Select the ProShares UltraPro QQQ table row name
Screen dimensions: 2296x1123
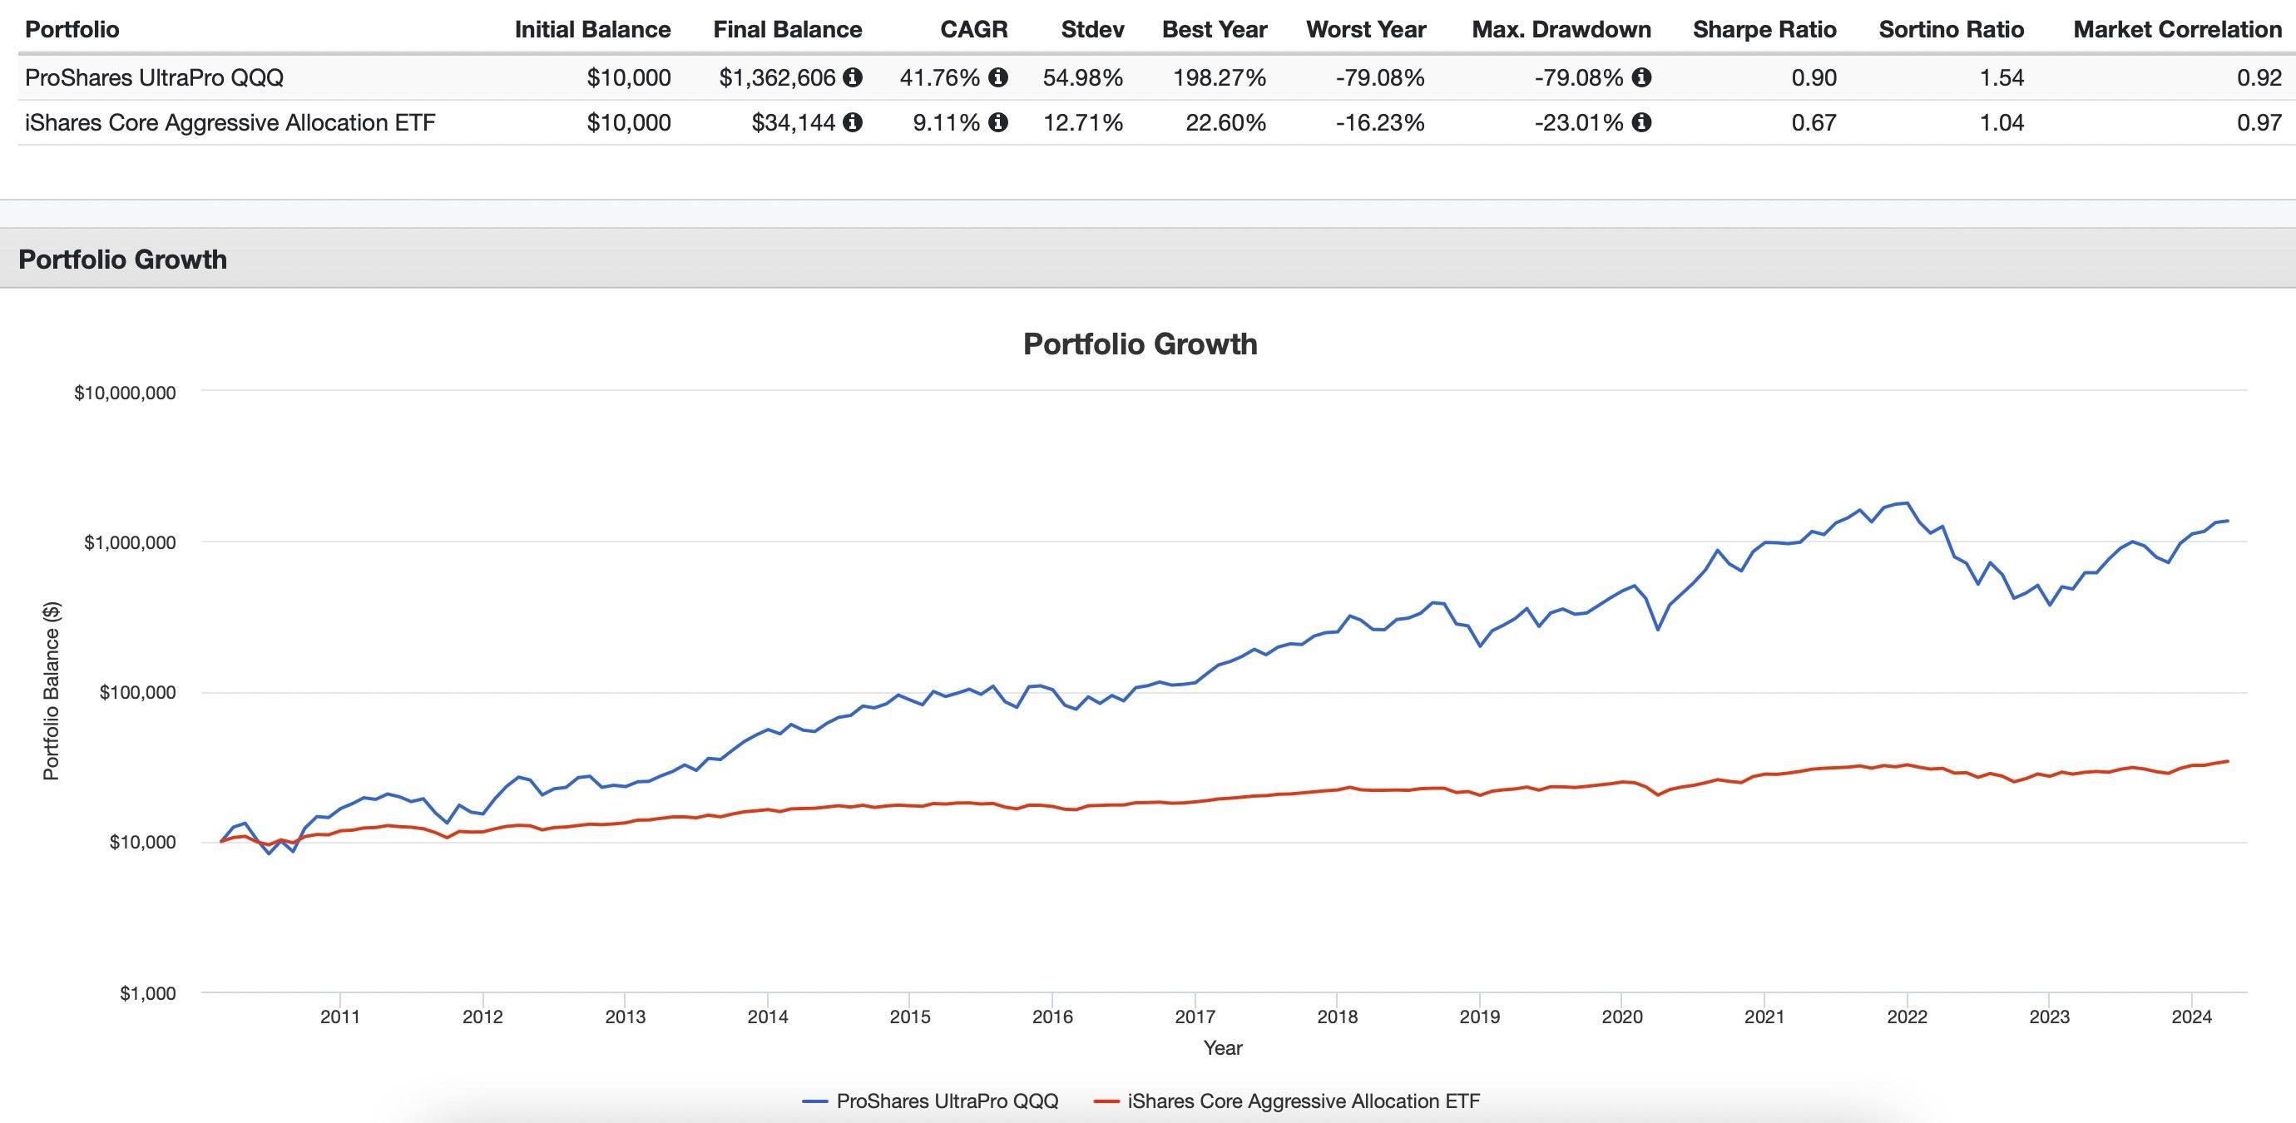pos(154,77)
